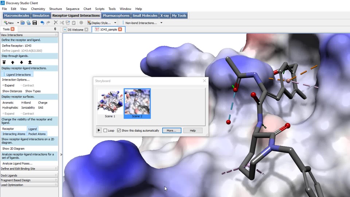This screenshot has width=350, height=197.
Task: Toggle Receptor visibility
Action: pos(8,129)
